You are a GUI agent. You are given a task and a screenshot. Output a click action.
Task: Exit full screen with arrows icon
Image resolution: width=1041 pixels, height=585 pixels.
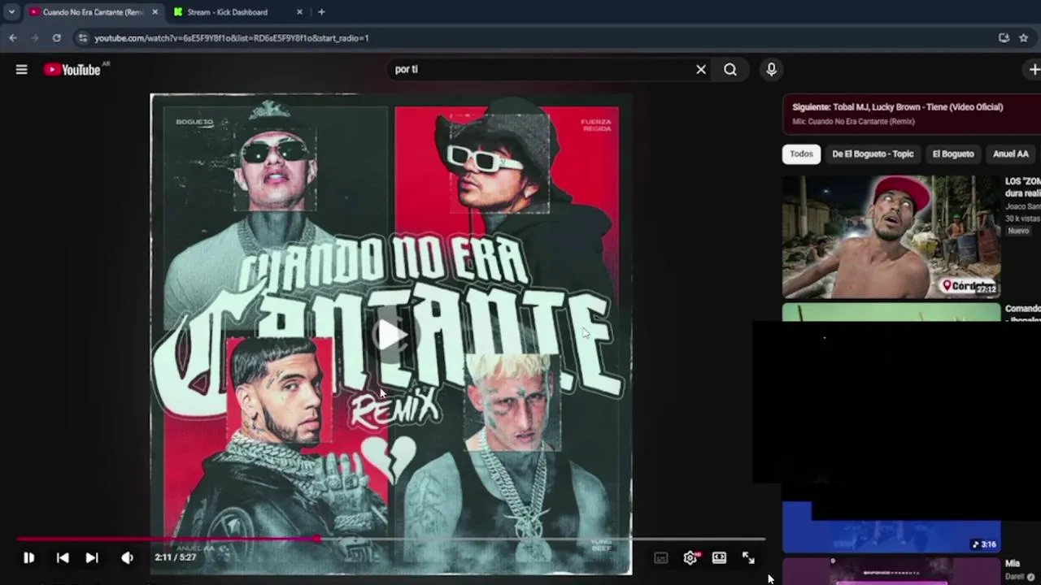748,558
